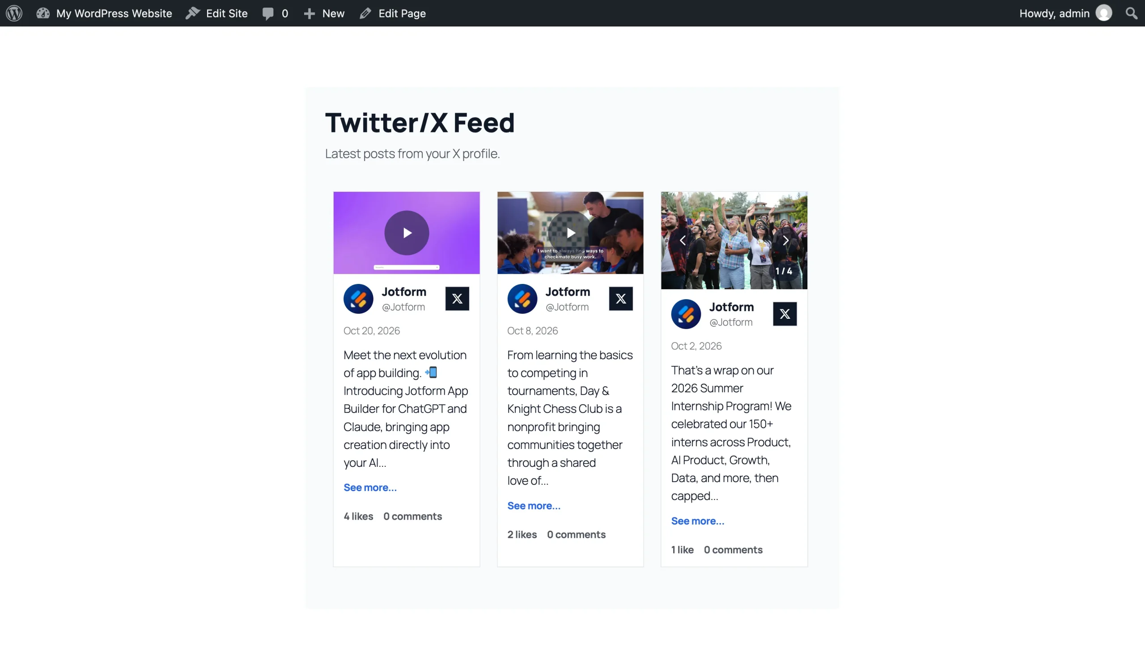
Task: Click the 2 likes count
Action: [x=522, y=534]
